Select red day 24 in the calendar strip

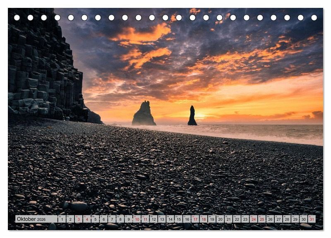click(254, 219)
